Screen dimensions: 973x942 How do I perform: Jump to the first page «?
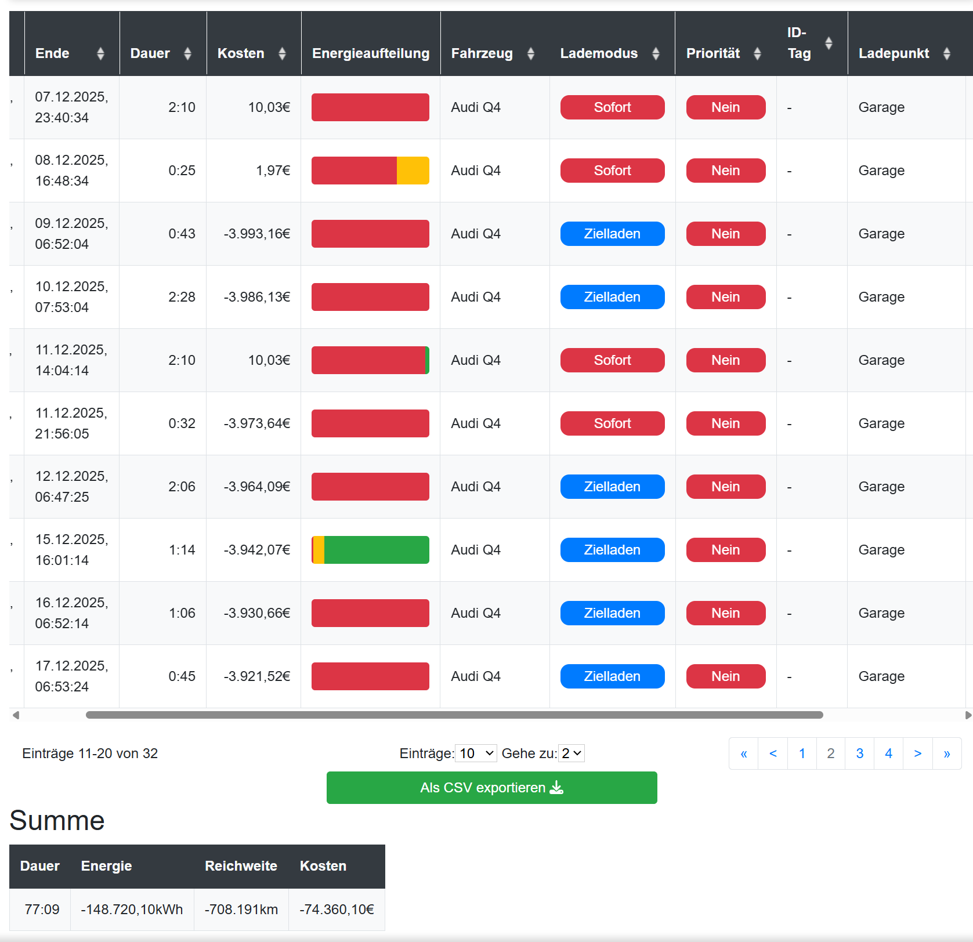pos(744,753)
